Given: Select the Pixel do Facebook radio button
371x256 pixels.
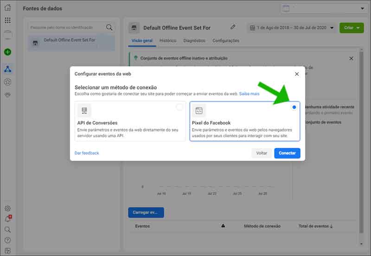Looking at the screenshot, I should click(294, 107).
